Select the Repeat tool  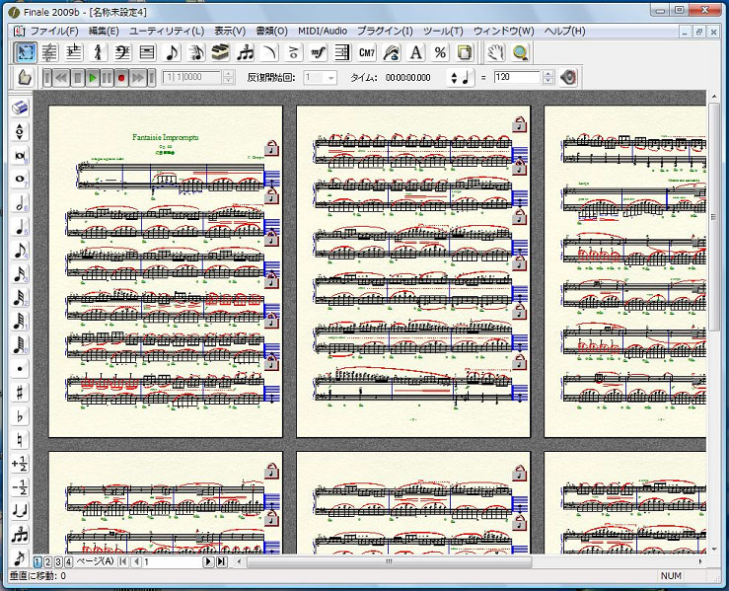pos(342,52)
